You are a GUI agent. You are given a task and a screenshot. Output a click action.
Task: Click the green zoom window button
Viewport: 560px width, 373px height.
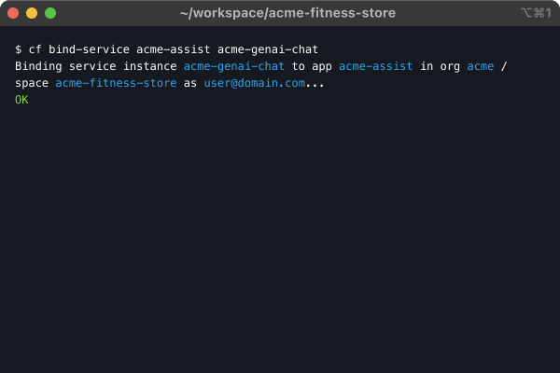tap(50, 13)
